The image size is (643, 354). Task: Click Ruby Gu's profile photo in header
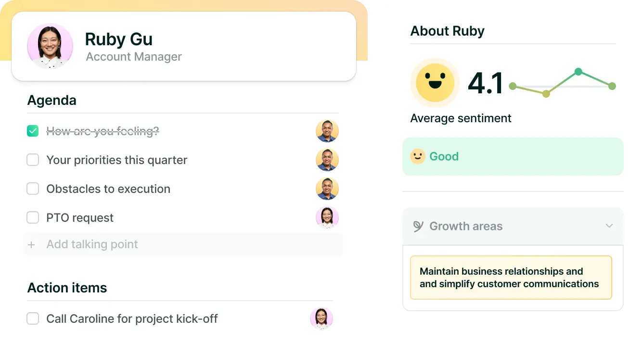coord(50,46)
